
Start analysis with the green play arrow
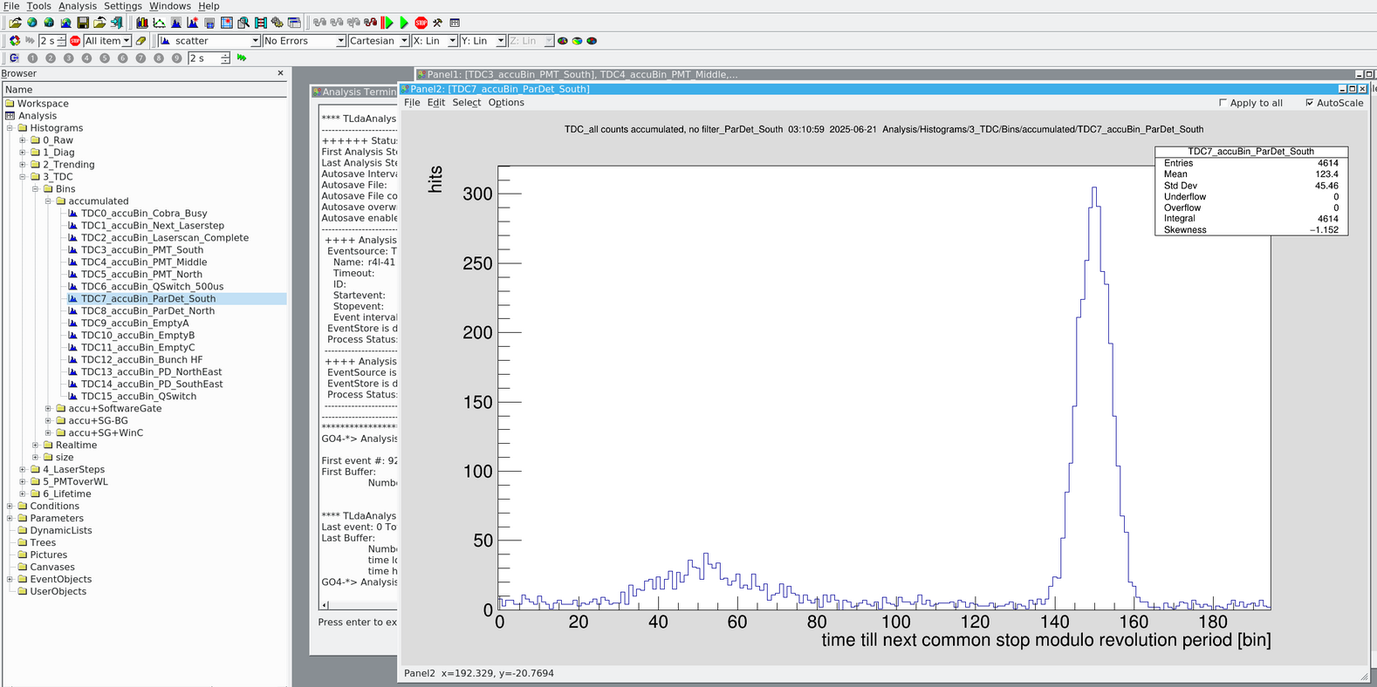pos(404,23)
